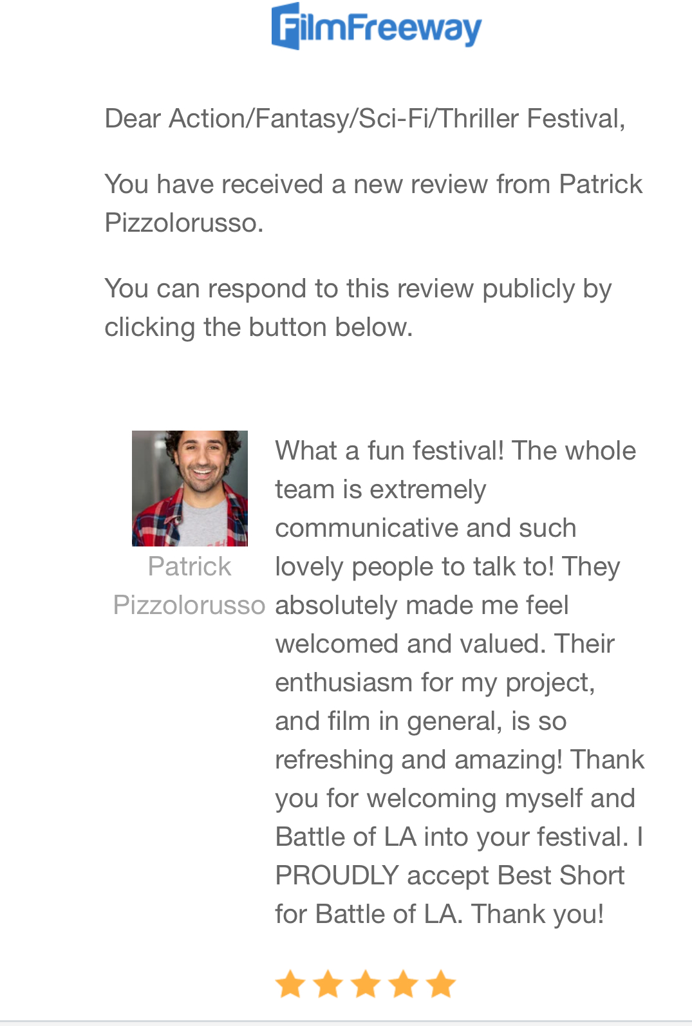Click the word "PROUDLY" in the review
The height and width of the screenshot is (1026, 692).
337,875
